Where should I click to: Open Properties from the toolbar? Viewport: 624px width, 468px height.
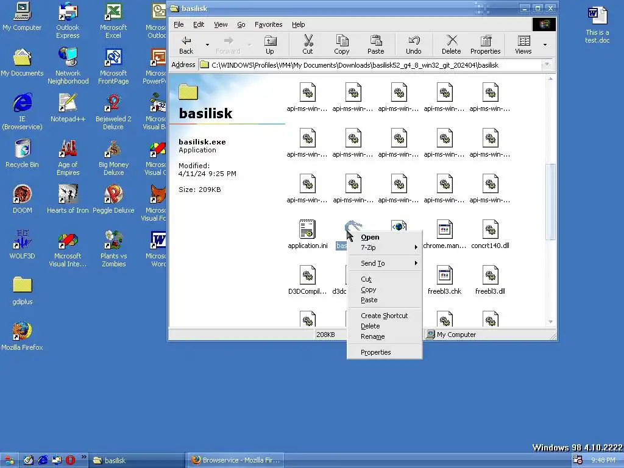click(x=485, y=44)
